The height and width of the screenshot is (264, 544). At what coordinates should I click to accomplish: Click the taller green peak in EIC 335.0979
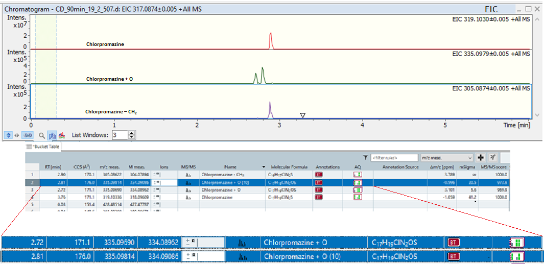click(263, 76)
